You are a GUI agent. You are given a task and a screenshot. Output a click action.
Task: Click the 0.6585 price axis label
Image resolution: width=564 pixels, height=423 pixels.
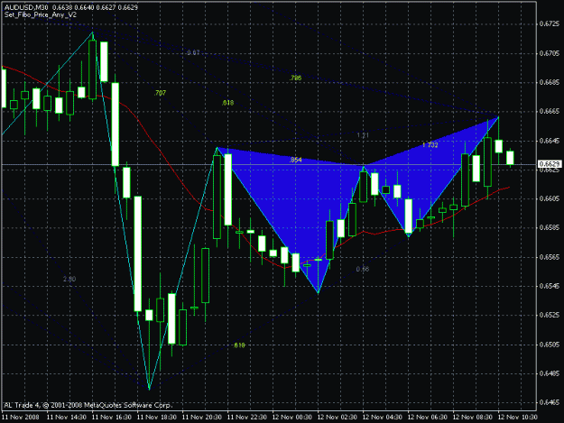tap(550, 227)
